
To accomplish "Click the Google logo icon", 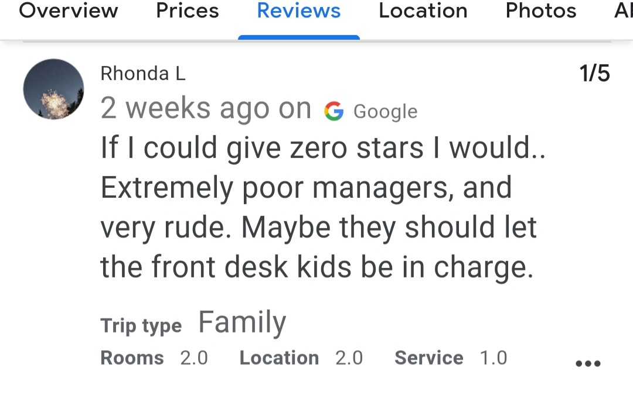I will pos(333,110).
